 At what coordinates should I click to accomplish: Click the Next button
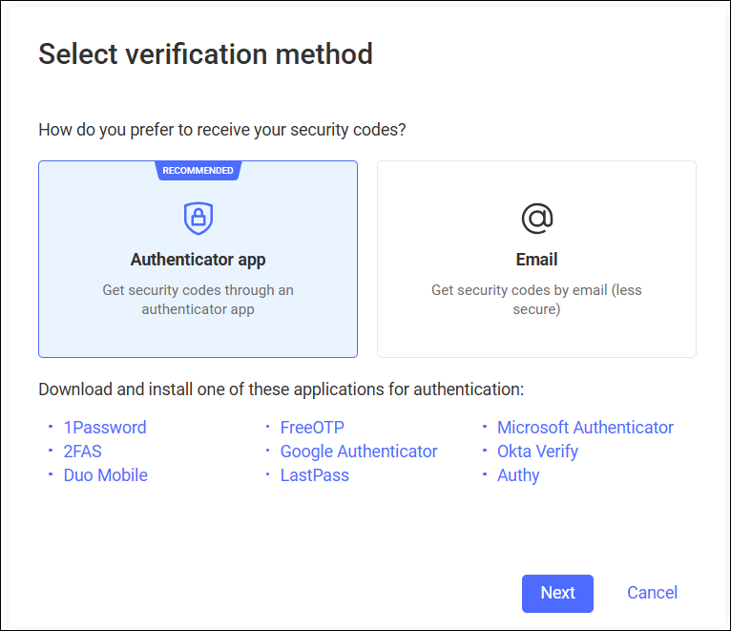pyautogui.click(x=557, y=593)
